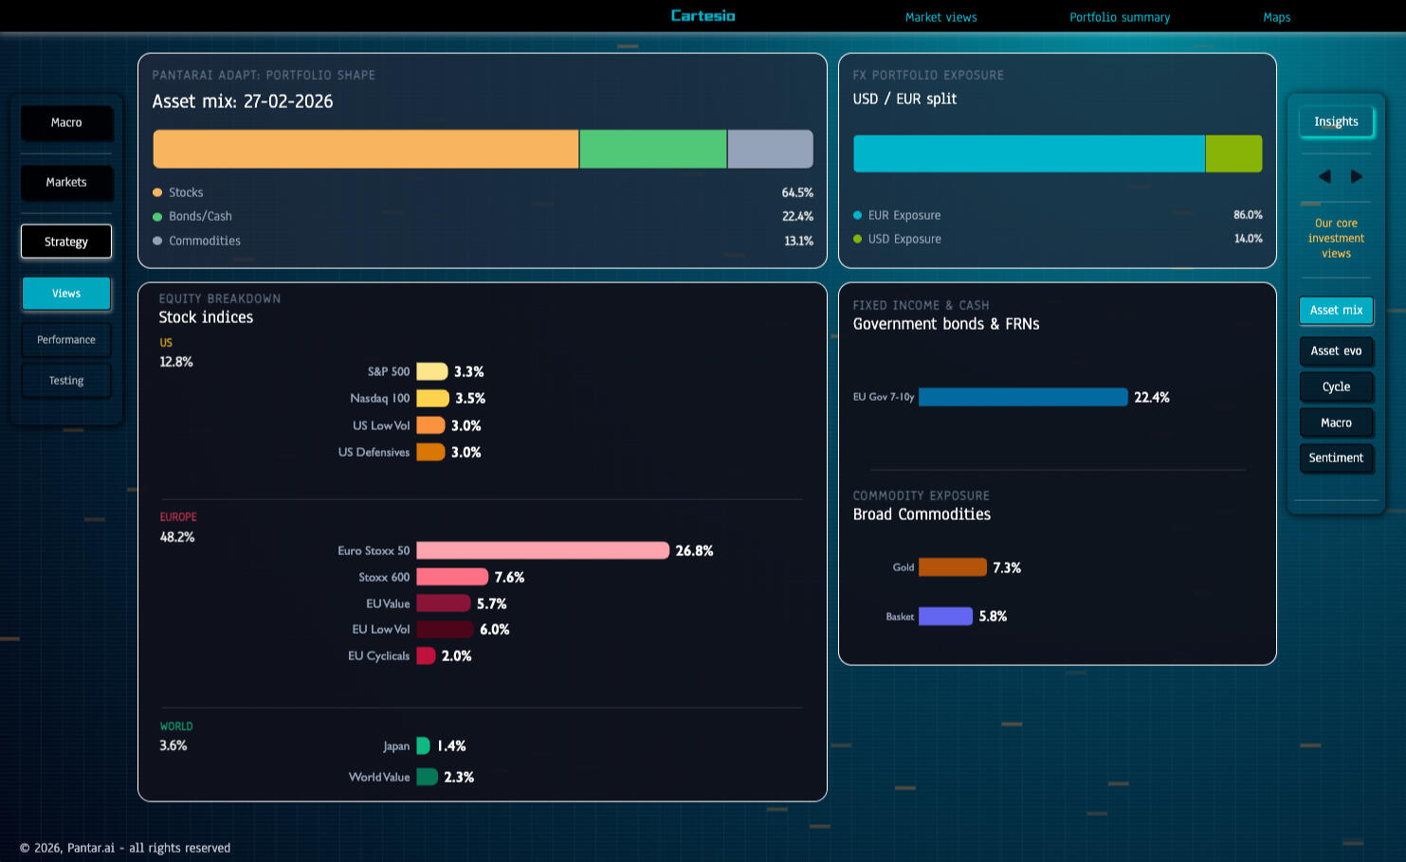Select the Strategy section
The height and width of the screenshot is (862, 1406).
[66, 242]
